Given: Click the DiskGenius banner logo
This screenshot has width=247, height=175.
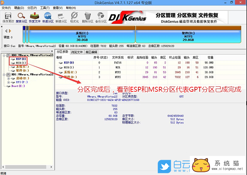Looking at the screenshot, I should 127,17.
